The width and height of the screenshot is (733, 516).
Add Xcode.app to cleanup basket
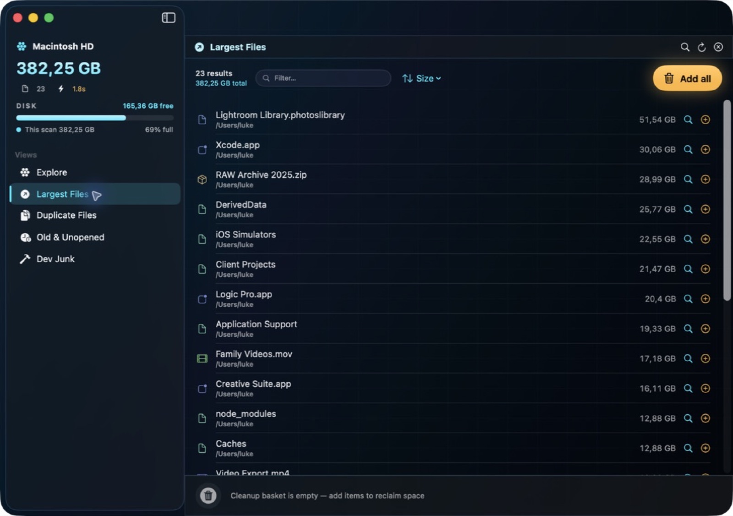pos(706,149)
